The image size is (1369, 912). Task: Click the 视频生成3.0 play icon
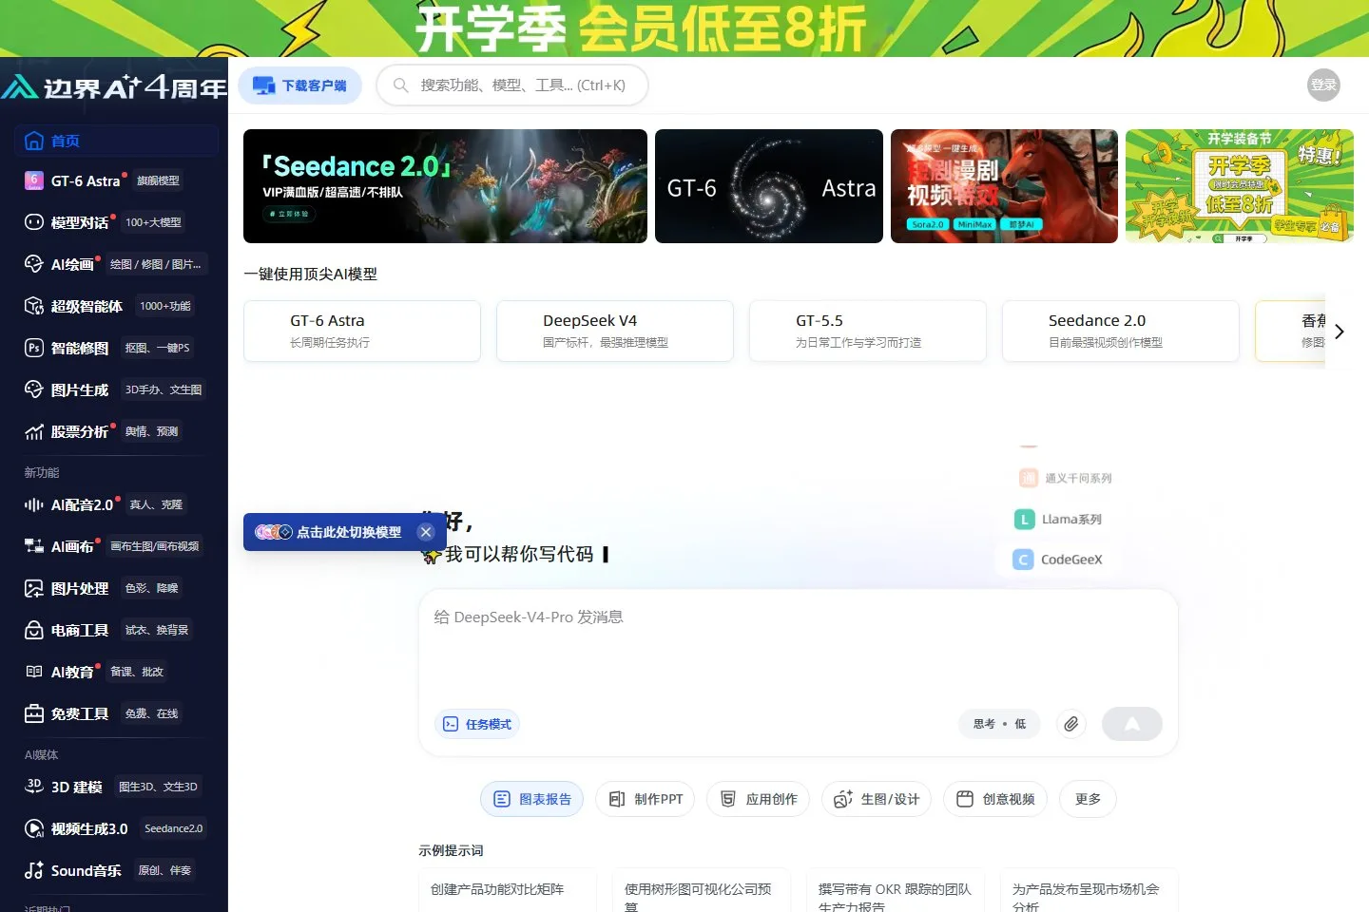[34, 828]
